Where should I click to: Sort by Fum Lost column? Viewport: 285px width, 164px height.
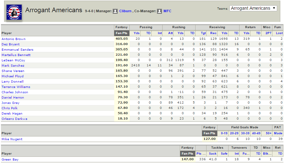coord(279,33)
